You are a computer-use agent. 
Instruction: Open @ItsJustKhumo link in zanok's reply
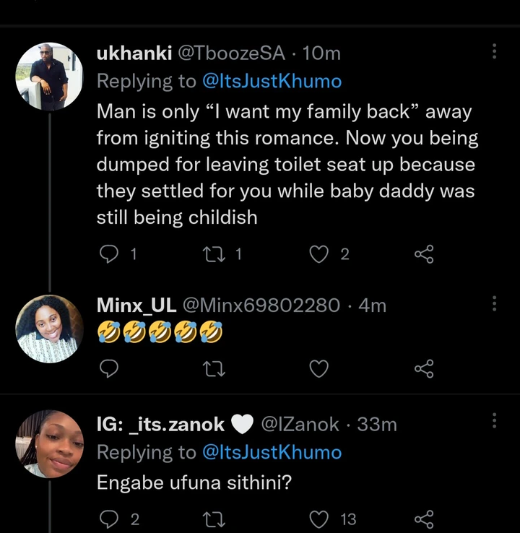[272, 452]
